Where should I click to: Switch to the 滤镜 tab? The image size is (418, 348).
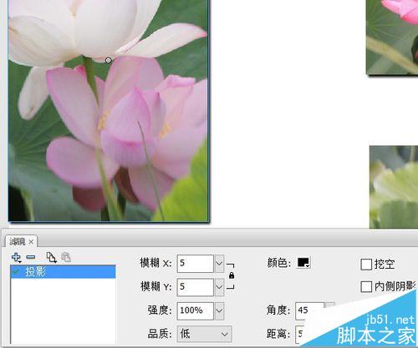pos(18,242)
